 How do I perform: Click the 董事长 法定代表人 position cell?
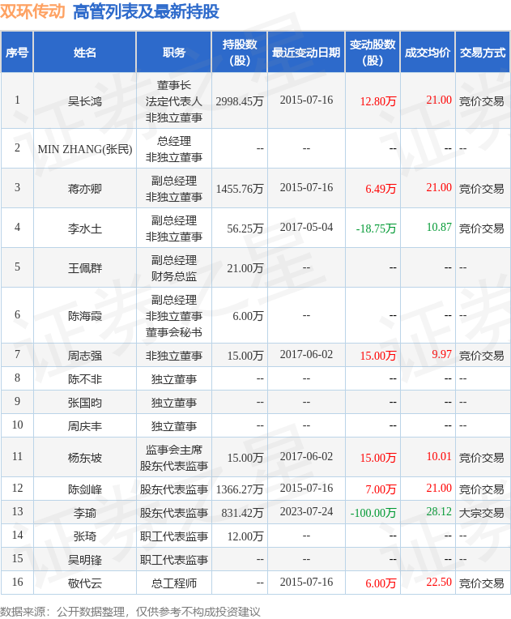[x=174, y=101]
